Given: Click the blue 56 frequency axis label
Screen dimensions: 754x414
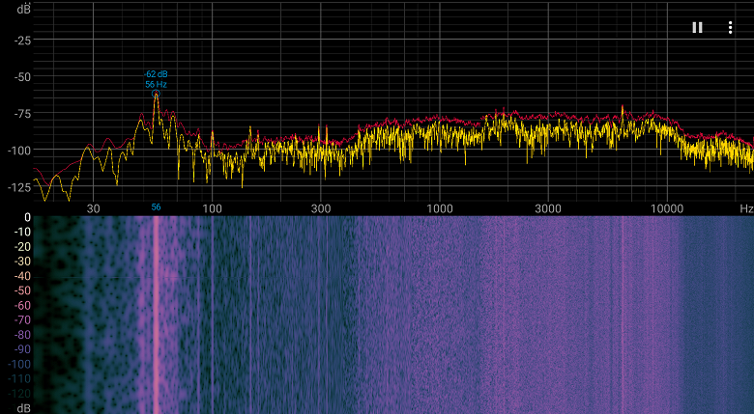Looking at the screenshot, I should click(156, 207).
